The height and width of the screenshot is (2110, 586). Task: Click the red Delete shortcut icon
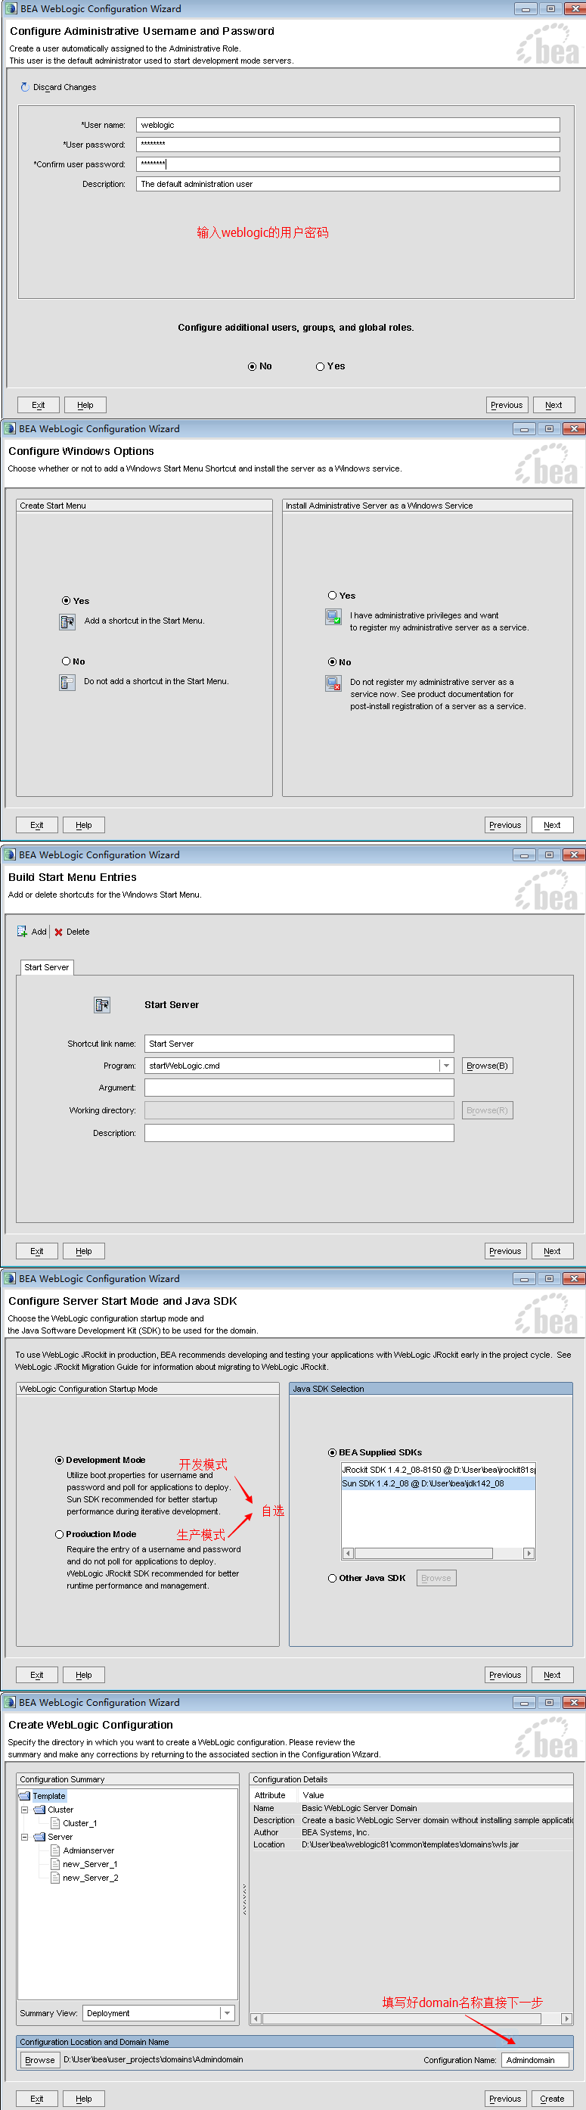58,932
